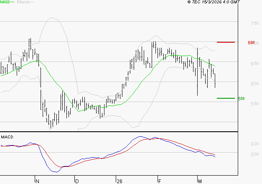Click the green 558 support value
This screenshot has height=184, width=262.
[x=241, y=99]
